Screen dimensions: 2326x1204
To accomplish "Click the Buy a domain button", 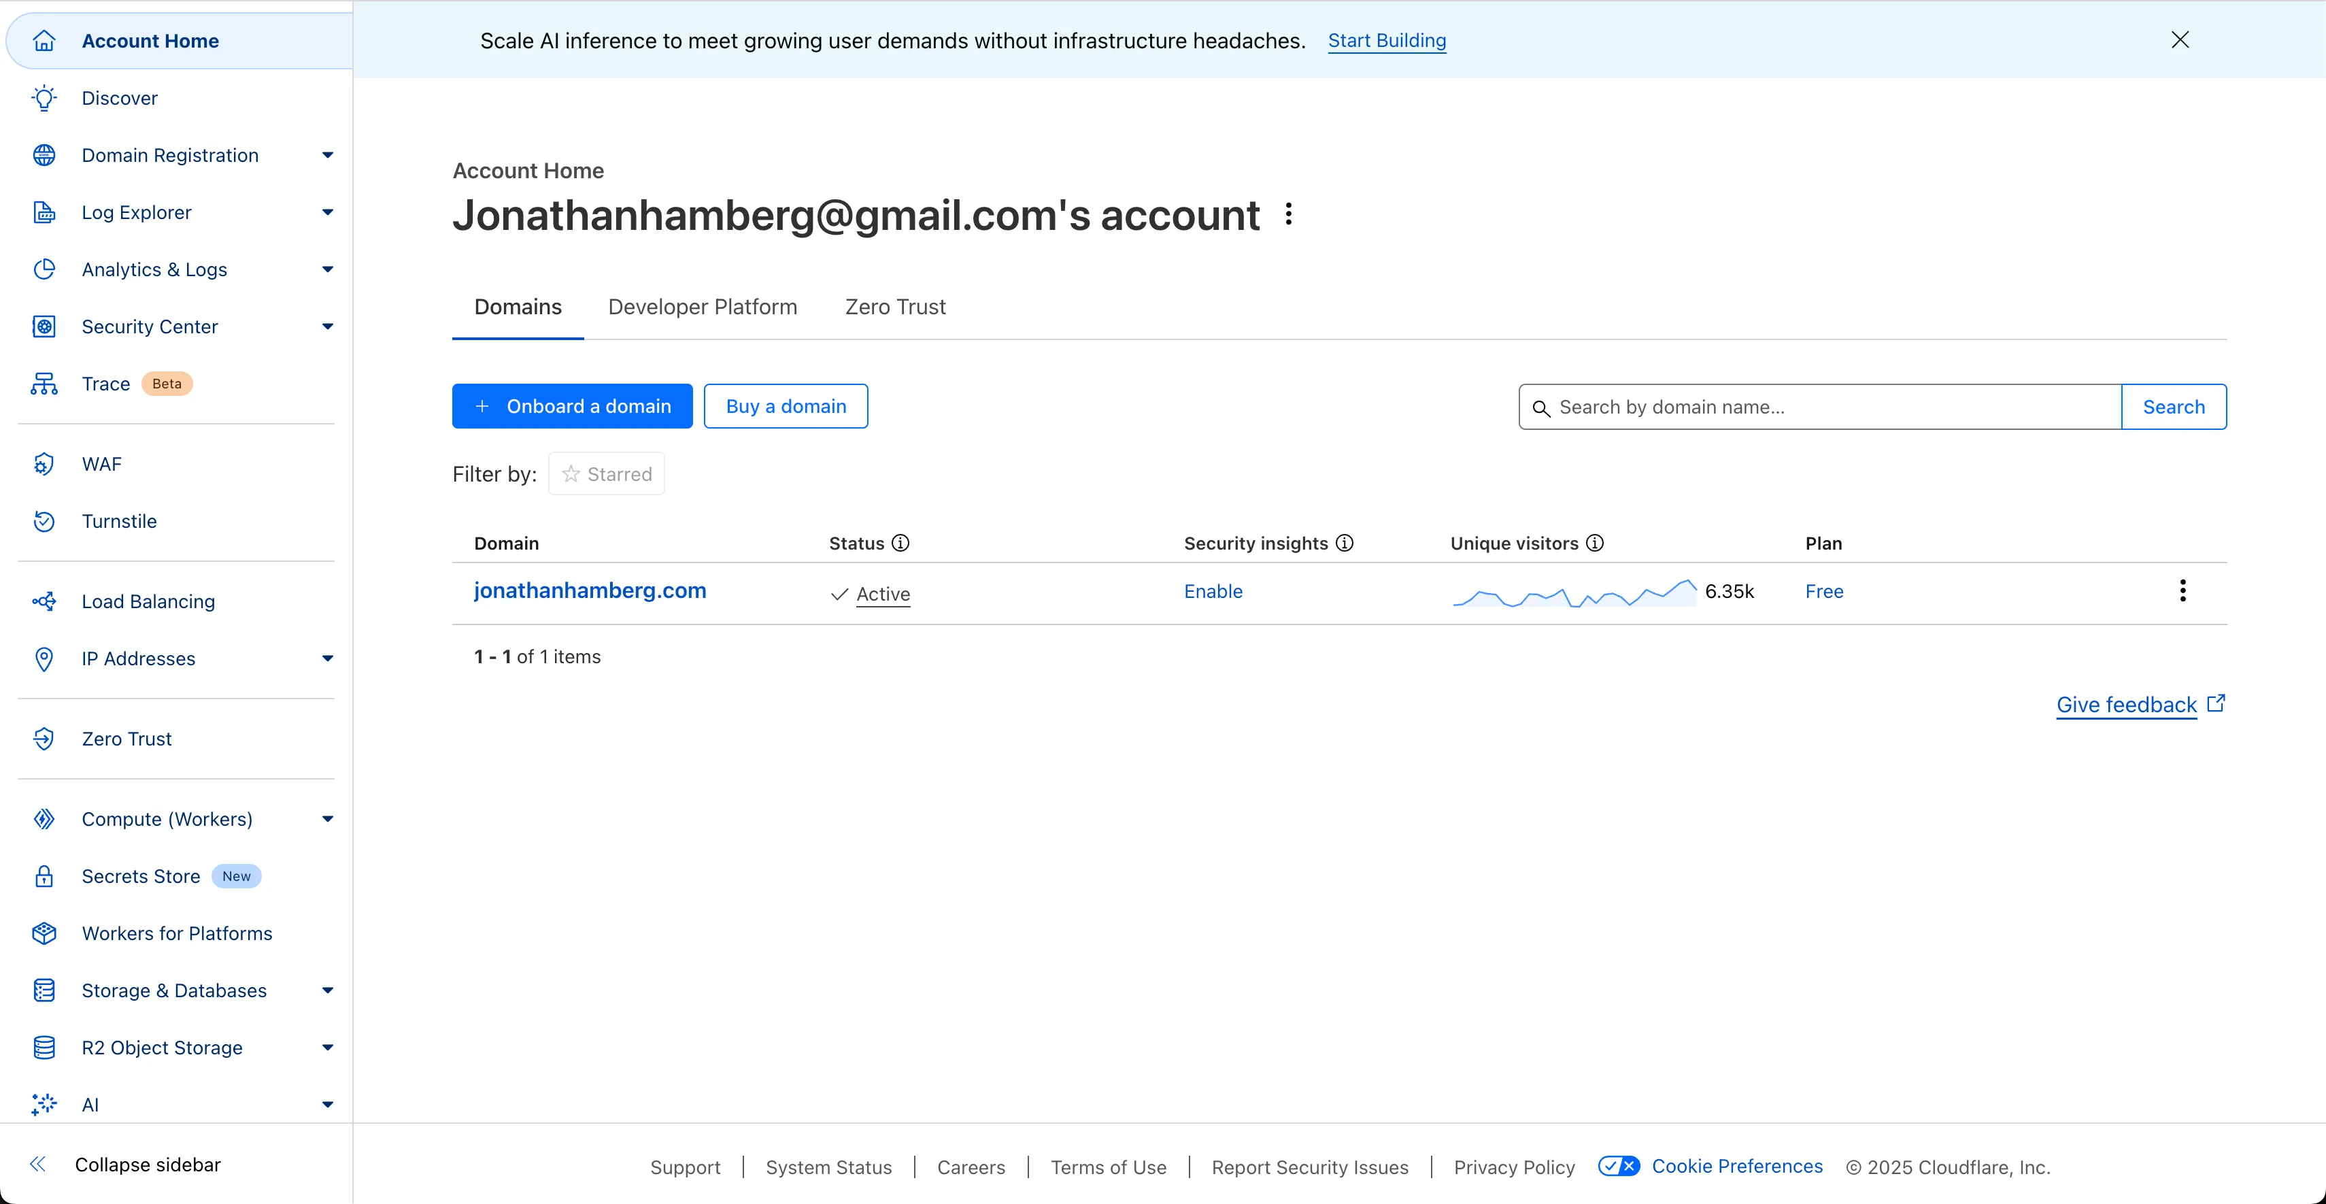I will pos(786,407).
